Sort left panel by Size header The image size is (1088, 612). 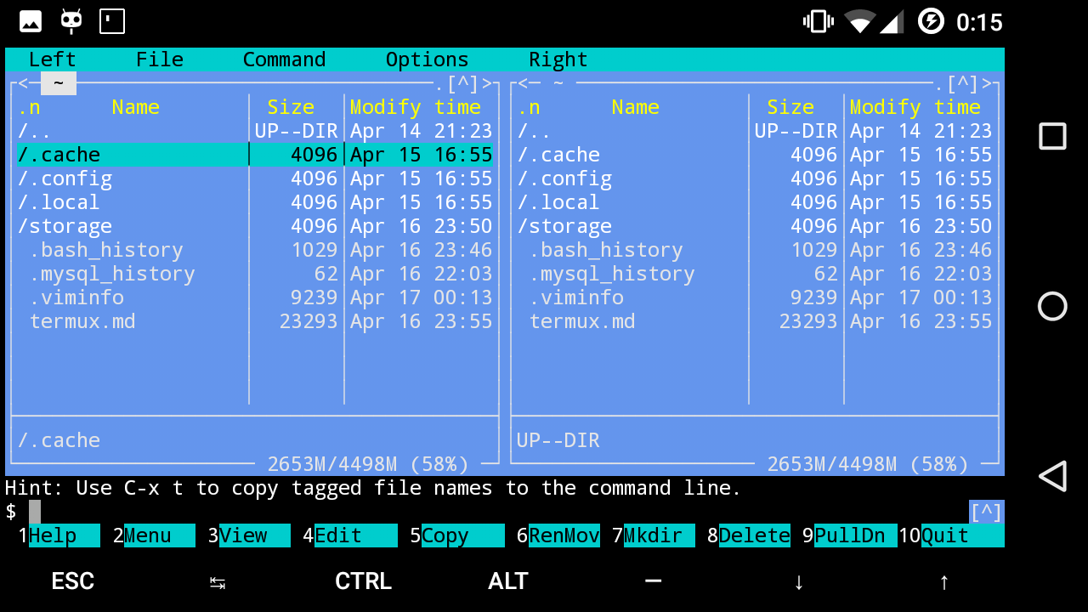291,107
